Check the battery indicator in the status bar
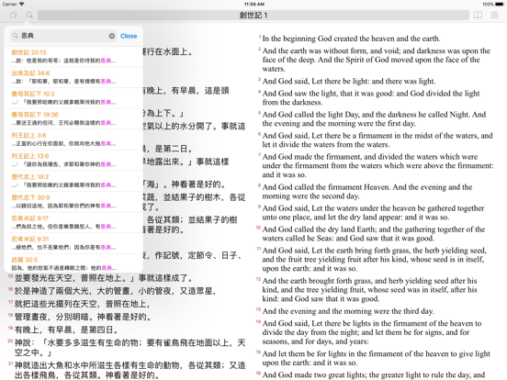 click(500, 5)
